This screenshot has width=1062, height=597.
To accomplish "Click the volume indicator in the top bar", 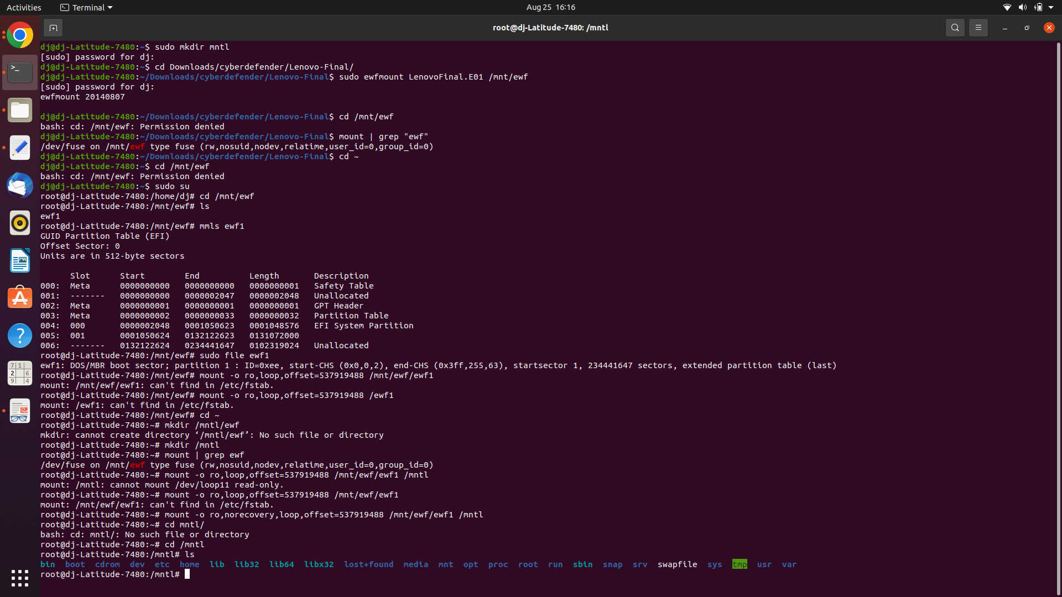I will (1022, 7).
